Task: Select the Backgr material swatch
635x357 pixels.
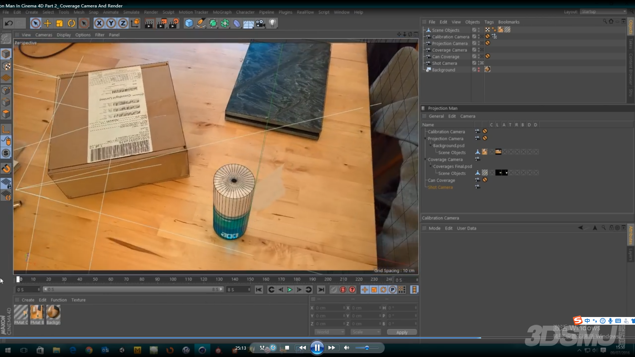Action: (53, 315)
